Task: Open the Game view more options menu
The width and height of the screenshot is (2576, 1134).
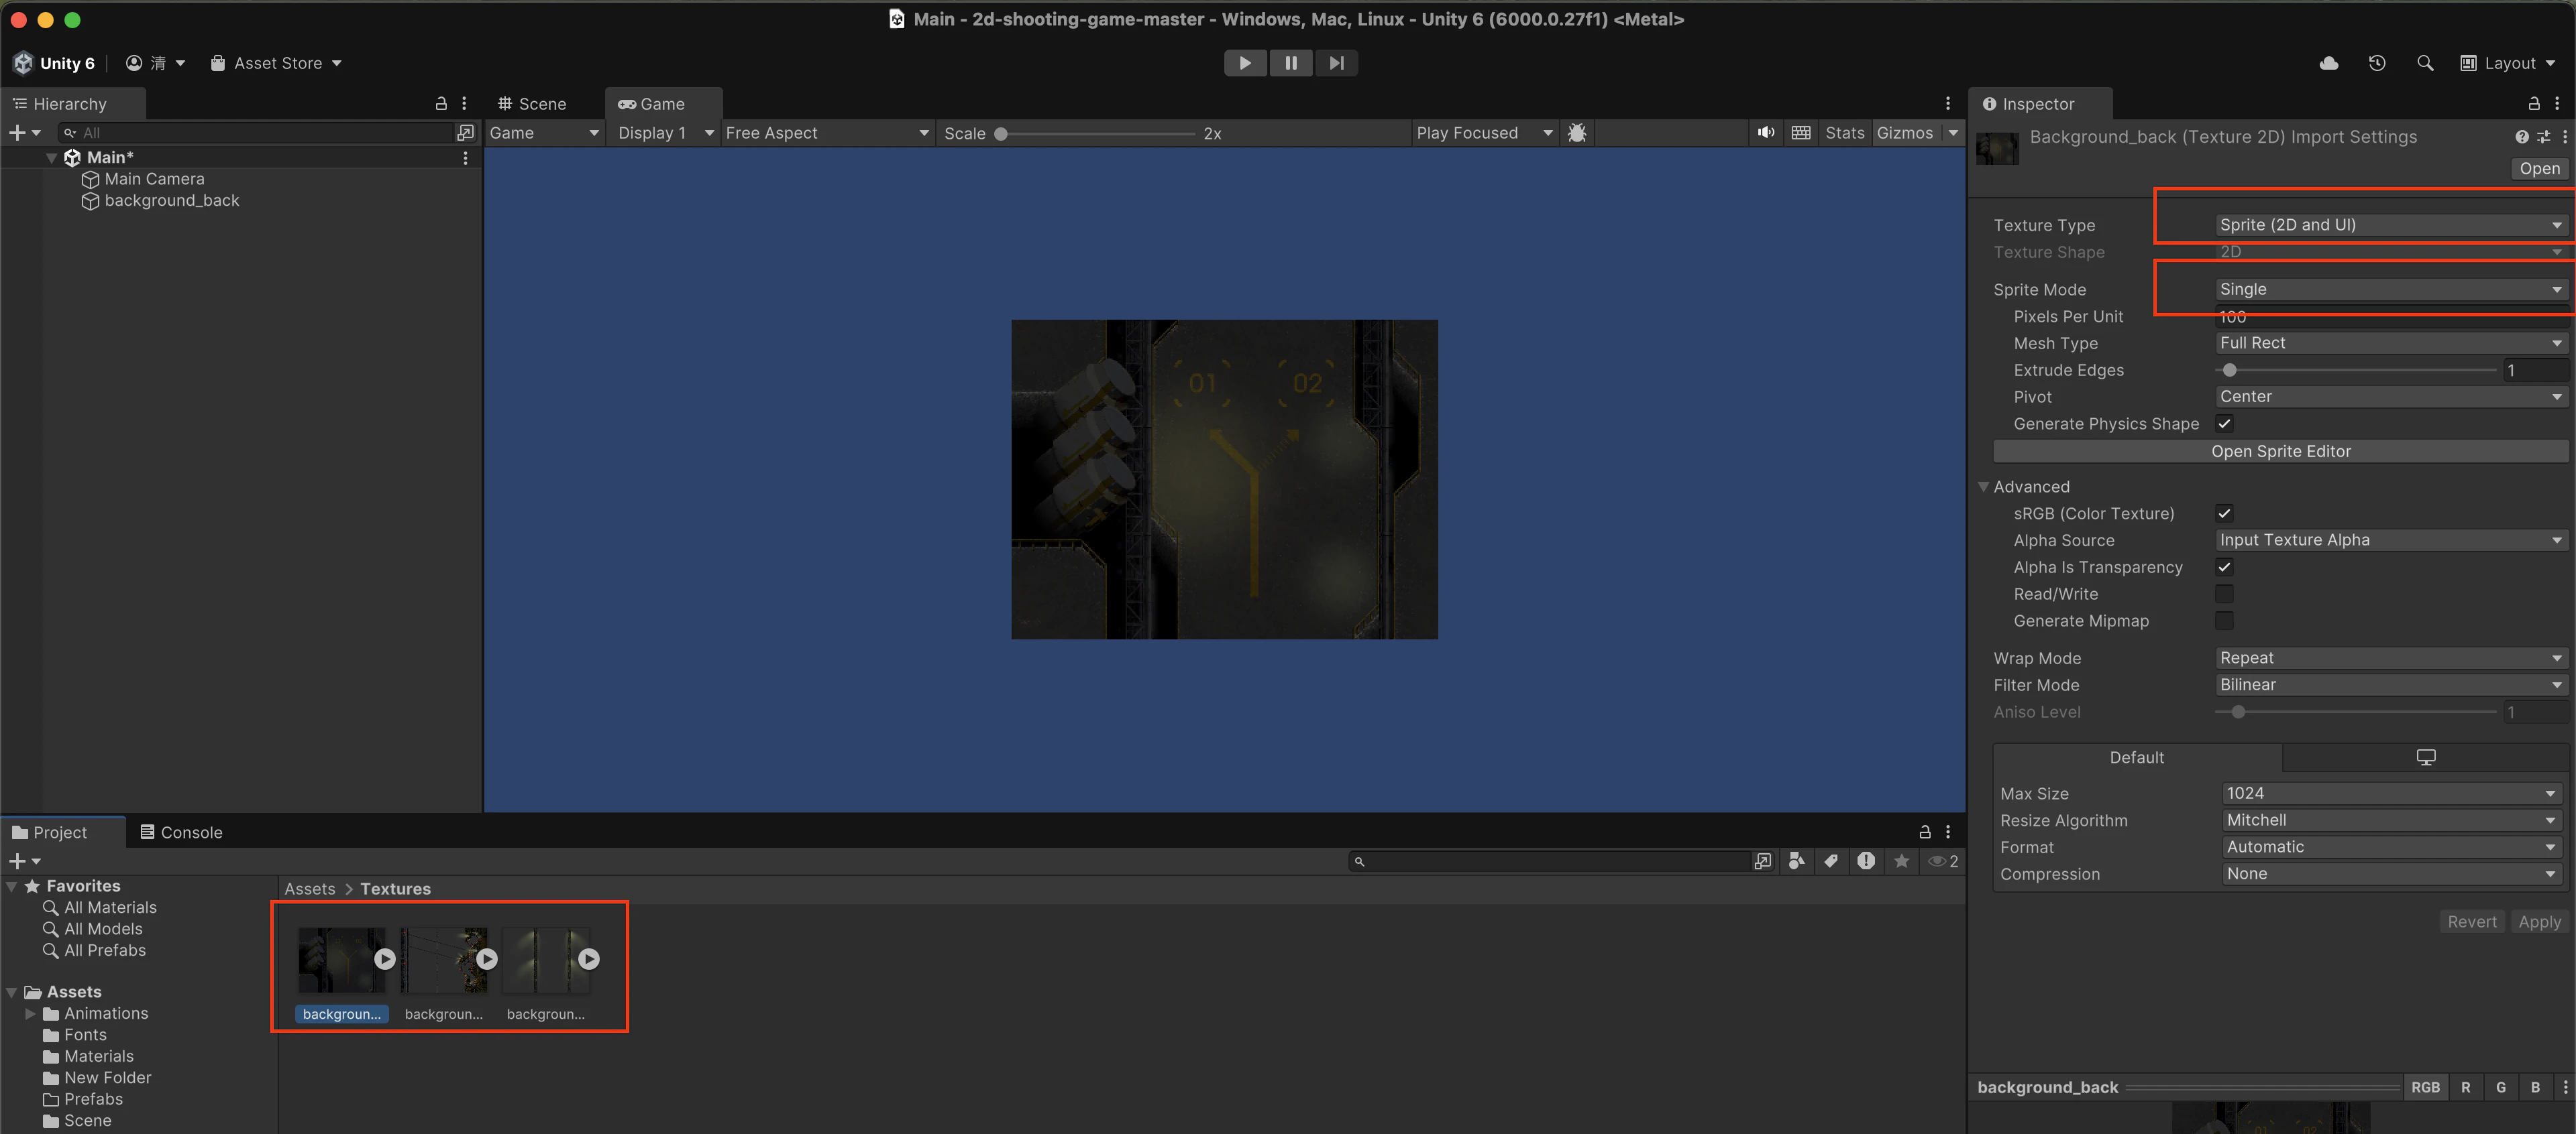Action: (1948, 104)
